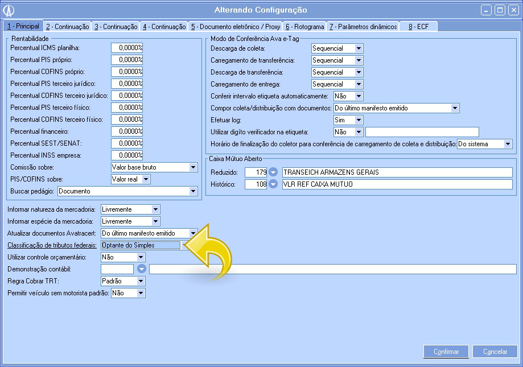523x367 pixels.
Task: Click the Cancelar button
Action: point(495,352)
